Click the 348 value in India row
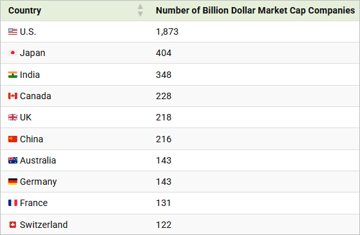The width and height of the screenshot is (360, 235). pyautogui.click(x=164, y=75)
